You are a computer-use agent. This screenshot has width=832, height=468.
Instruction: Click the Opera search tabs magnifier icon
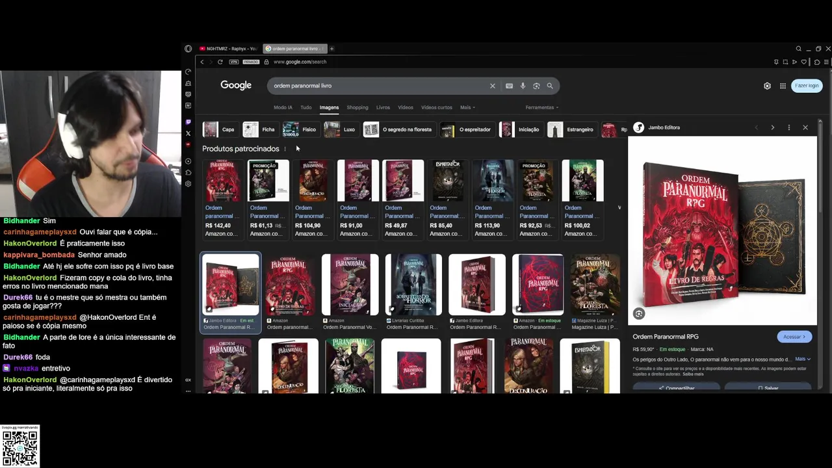coord(798,49)
